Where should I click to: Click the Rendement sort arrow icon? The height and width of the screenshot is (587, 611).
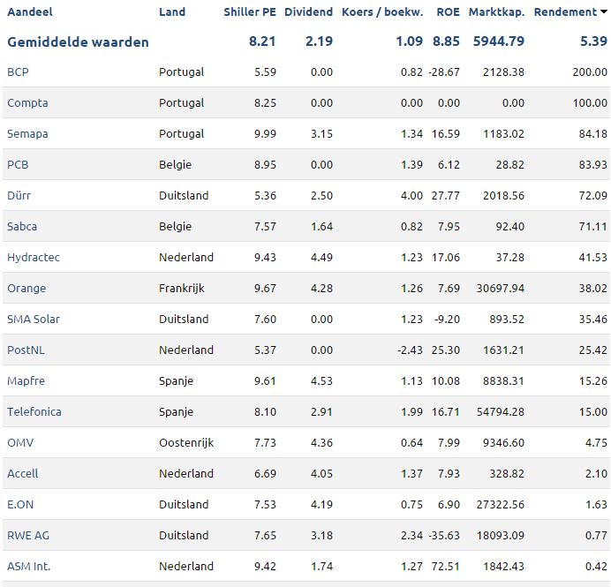coord(604,11)
